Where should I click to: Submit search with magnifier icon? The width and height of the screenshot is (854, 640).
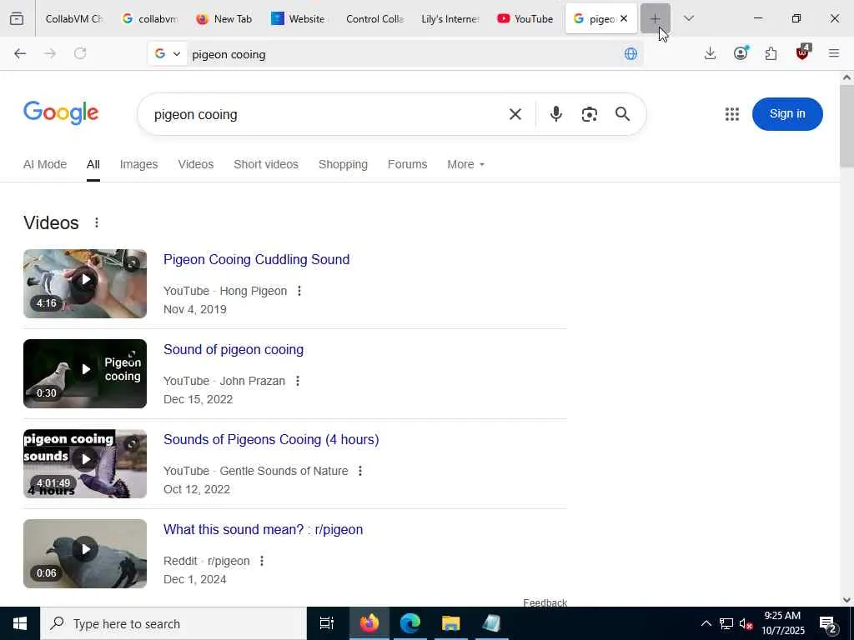tap(622, 113)
